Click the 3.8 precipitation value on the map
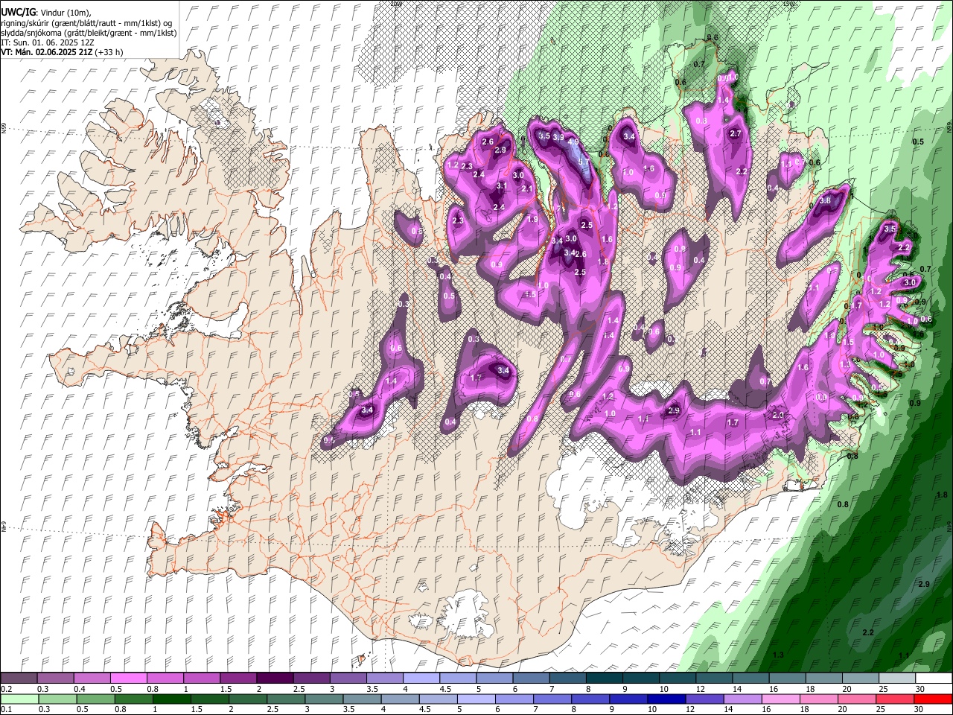953x715 pixels. coord(825,200)
